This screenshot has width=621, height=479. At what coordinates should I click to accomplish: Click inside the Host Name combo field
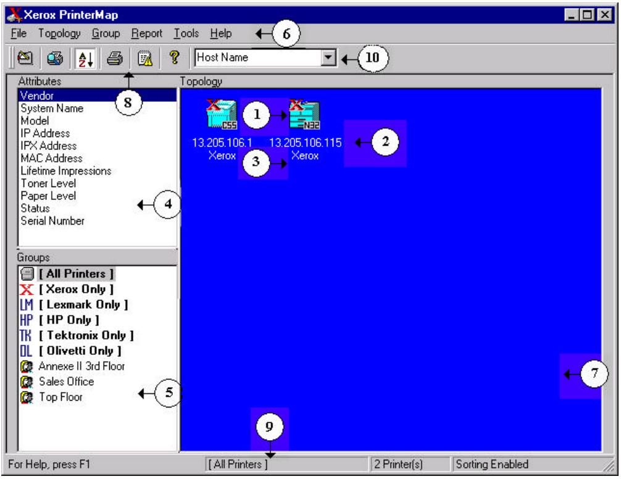[x=258, y=58]
